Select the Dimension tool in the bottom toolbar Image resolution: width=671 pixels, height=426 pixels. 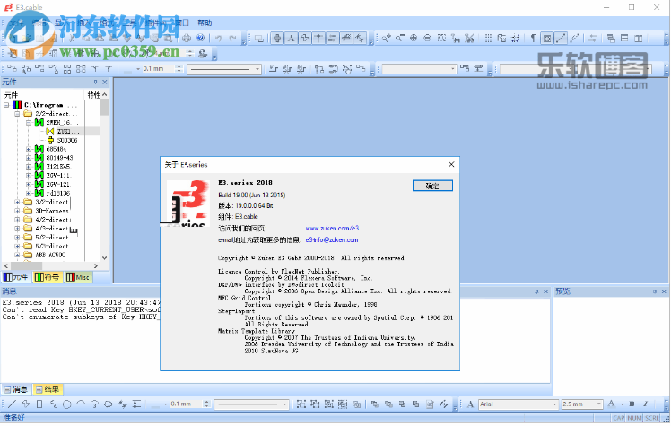tap(136, 404)
